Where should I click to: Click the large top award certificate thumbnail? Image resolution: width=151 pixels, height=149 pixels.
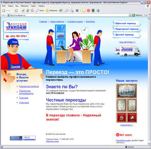pyautogui.click(x=127, y=91)
